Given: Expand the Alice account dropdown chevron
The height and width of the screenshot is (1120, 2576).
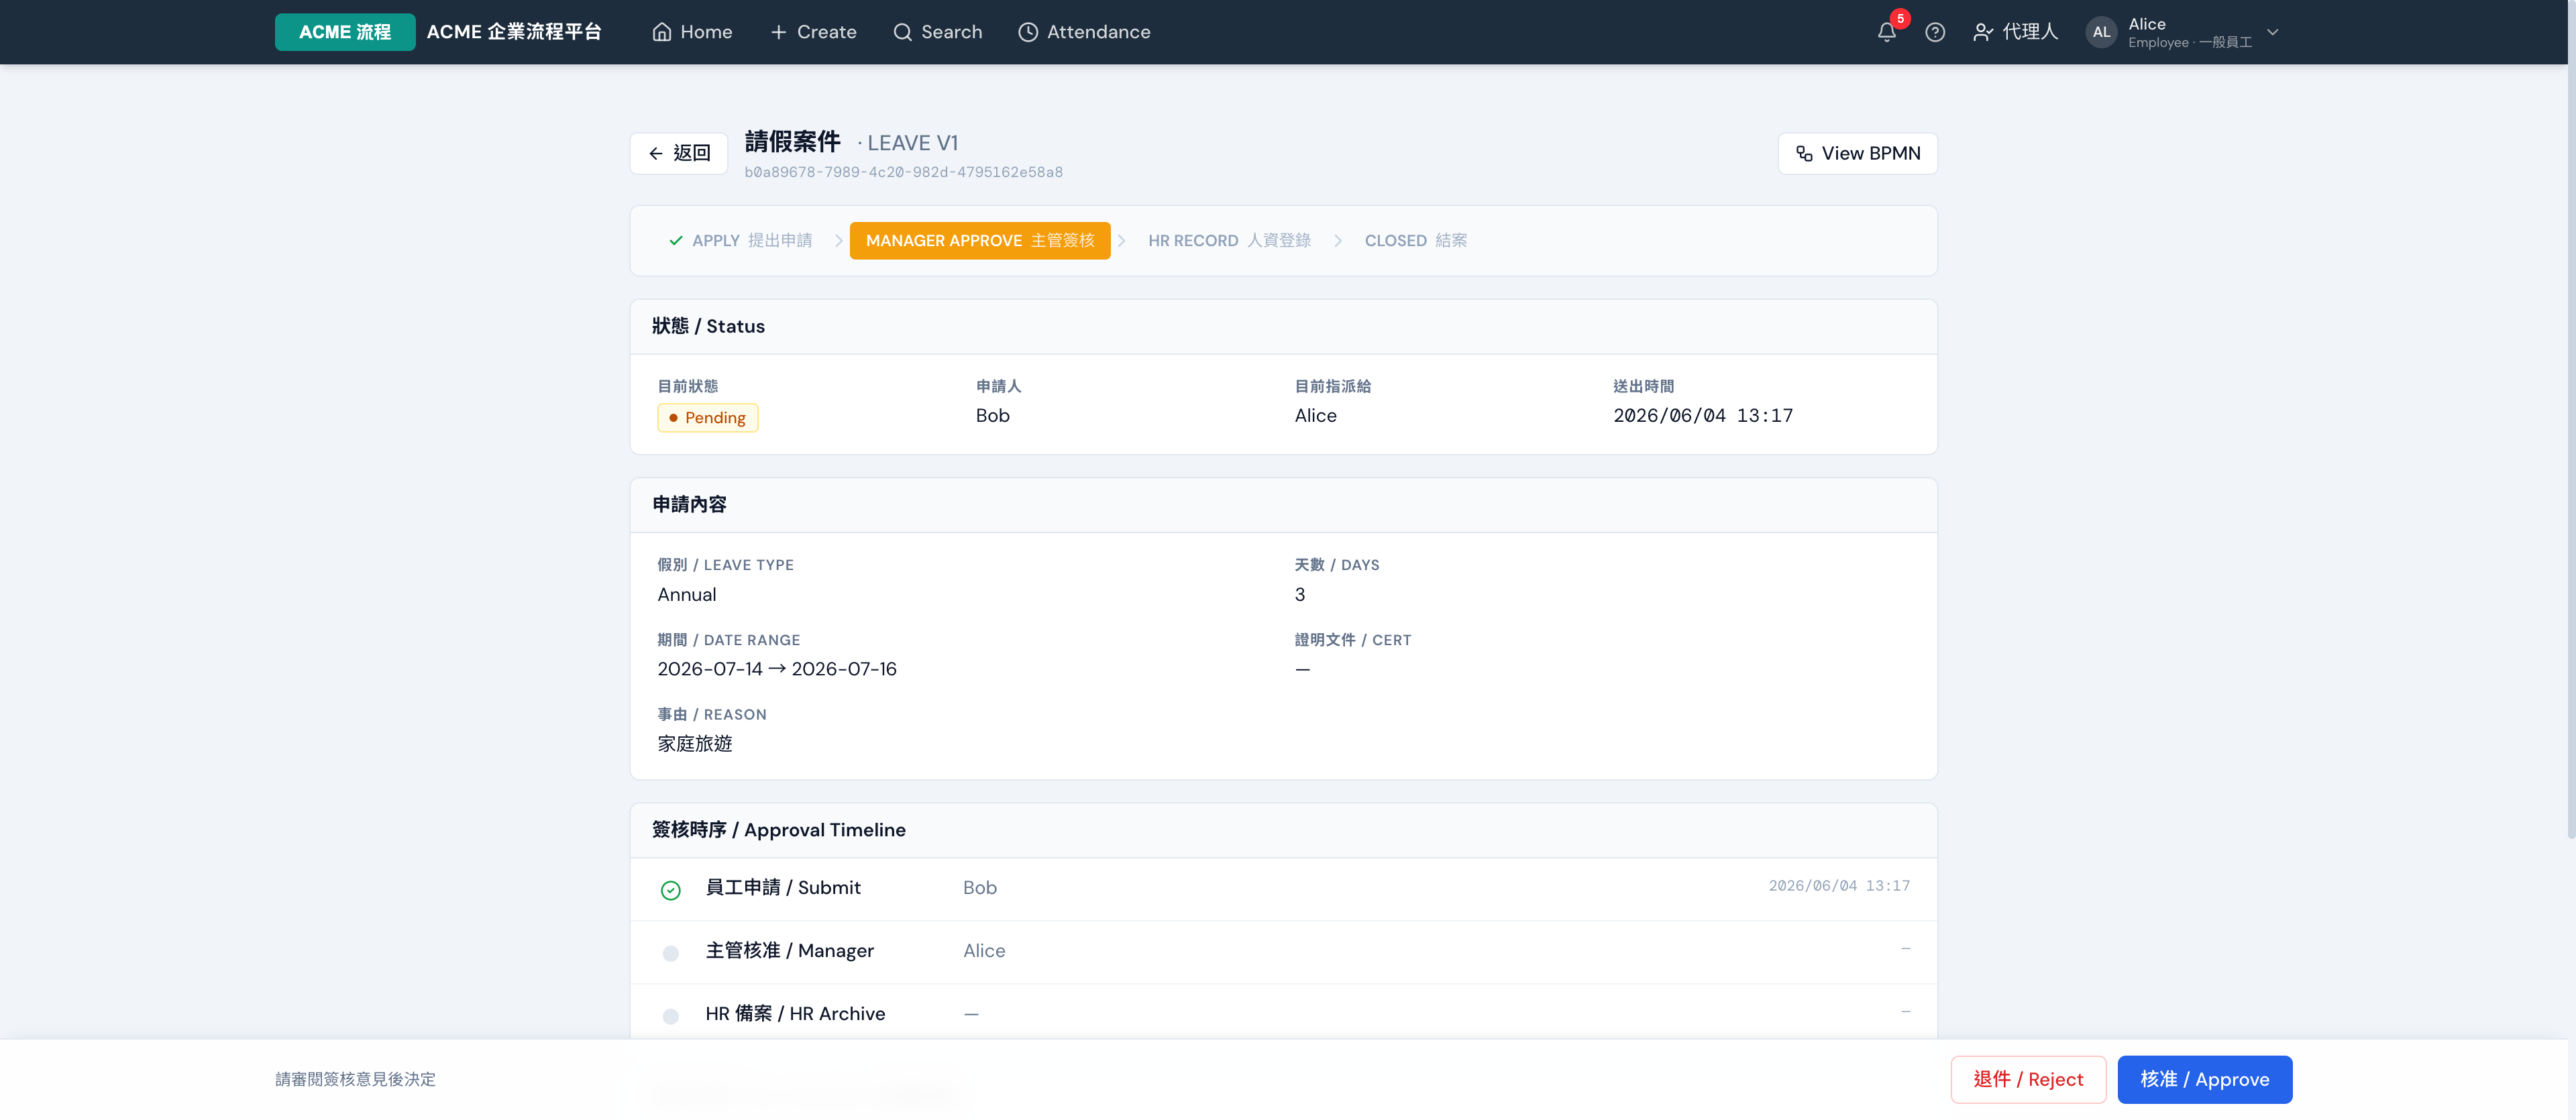Looking at the screenshot, I should click(x=2272, y=32).
